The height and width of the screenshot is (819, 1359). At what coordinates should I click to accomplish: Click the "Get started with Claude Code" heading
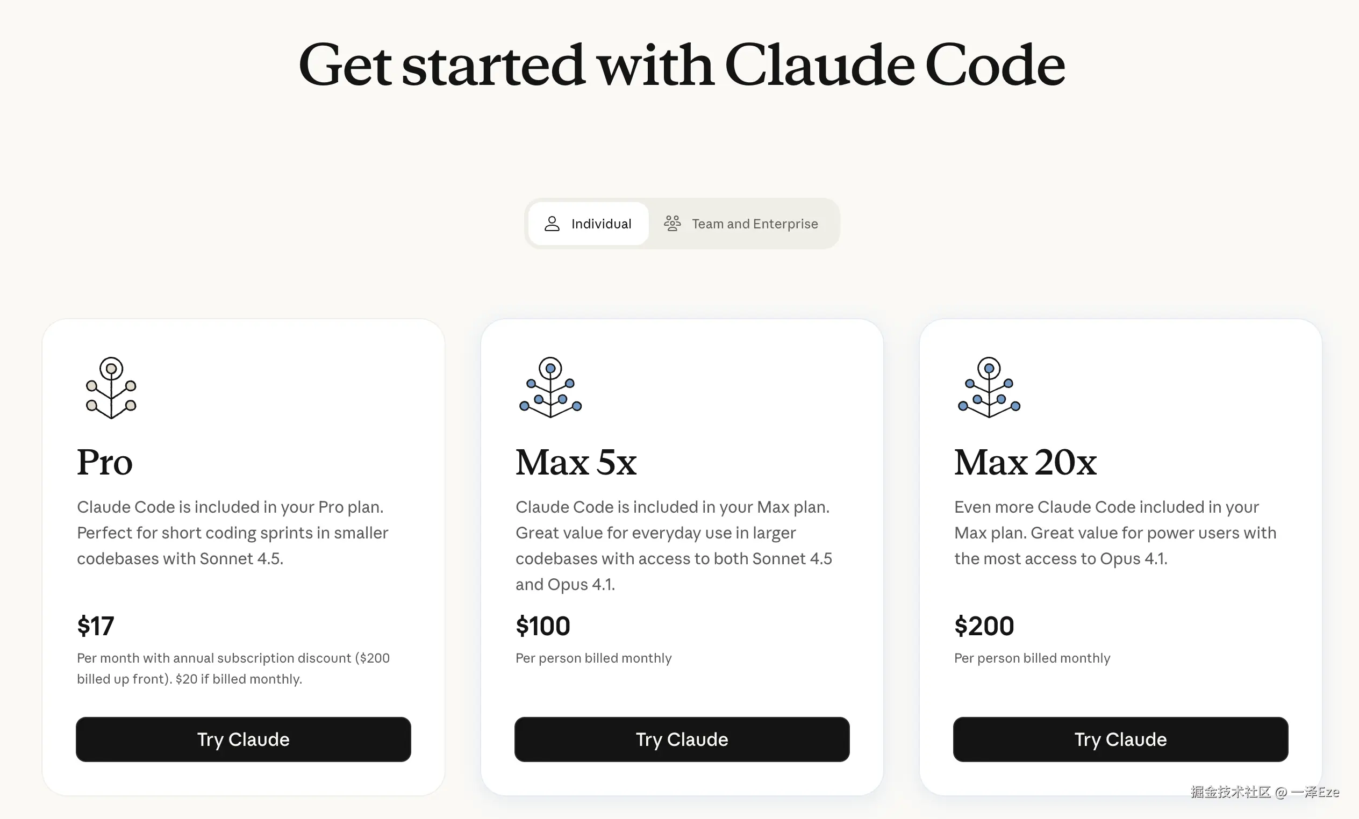(x=681, y=65)
